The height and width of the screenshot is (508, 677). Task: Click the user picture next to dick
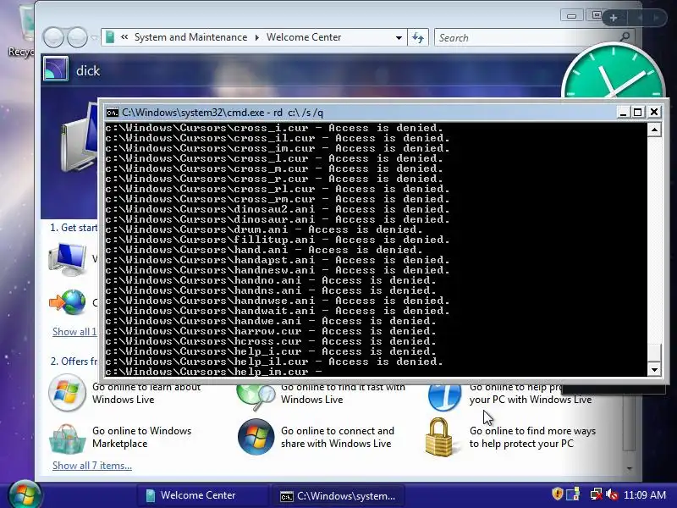[x=56, y=69]
